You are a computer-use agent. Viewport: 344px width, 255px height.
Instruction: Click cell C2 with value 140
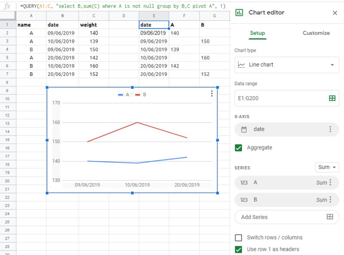coord(94,33)
